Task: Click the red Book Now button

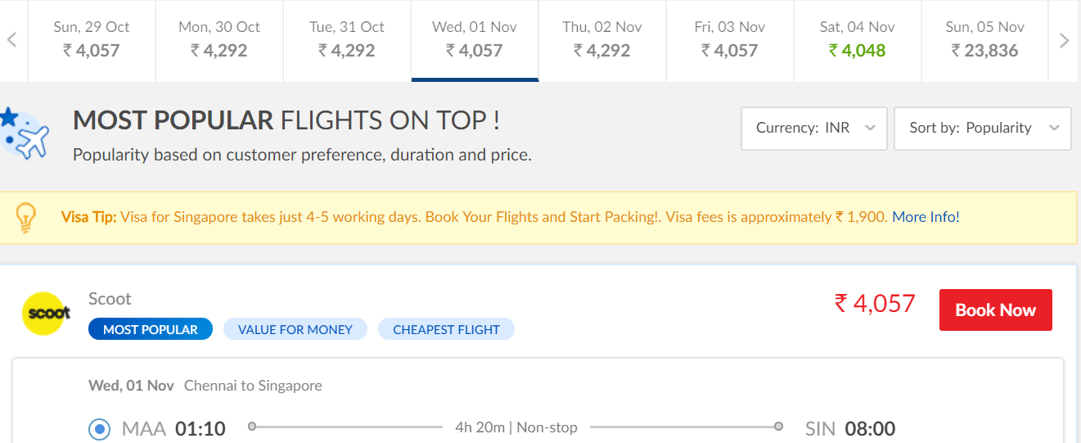Action: (995, 310)
